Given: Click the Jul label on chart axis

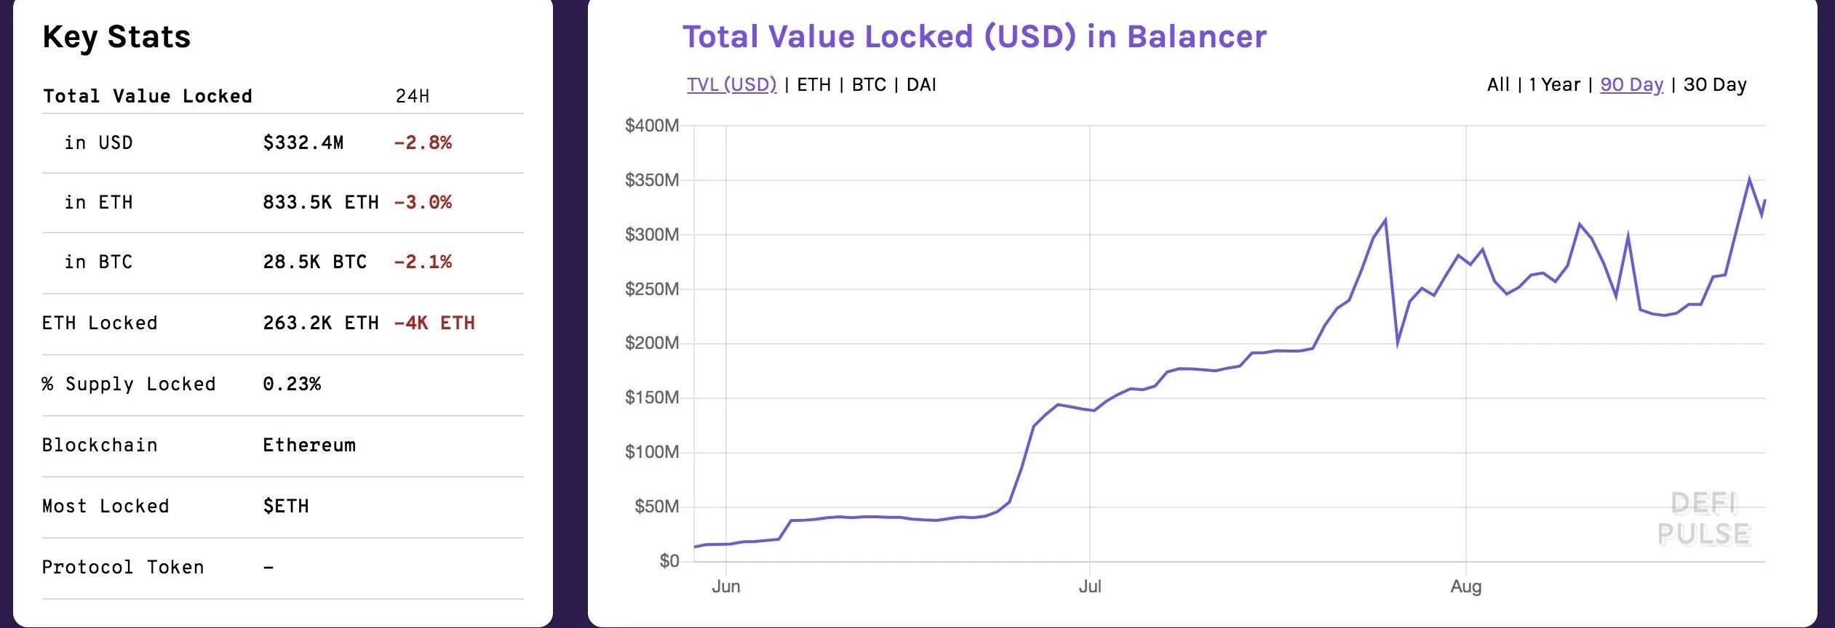Looking at the screenshot, I should [1089, 587].
